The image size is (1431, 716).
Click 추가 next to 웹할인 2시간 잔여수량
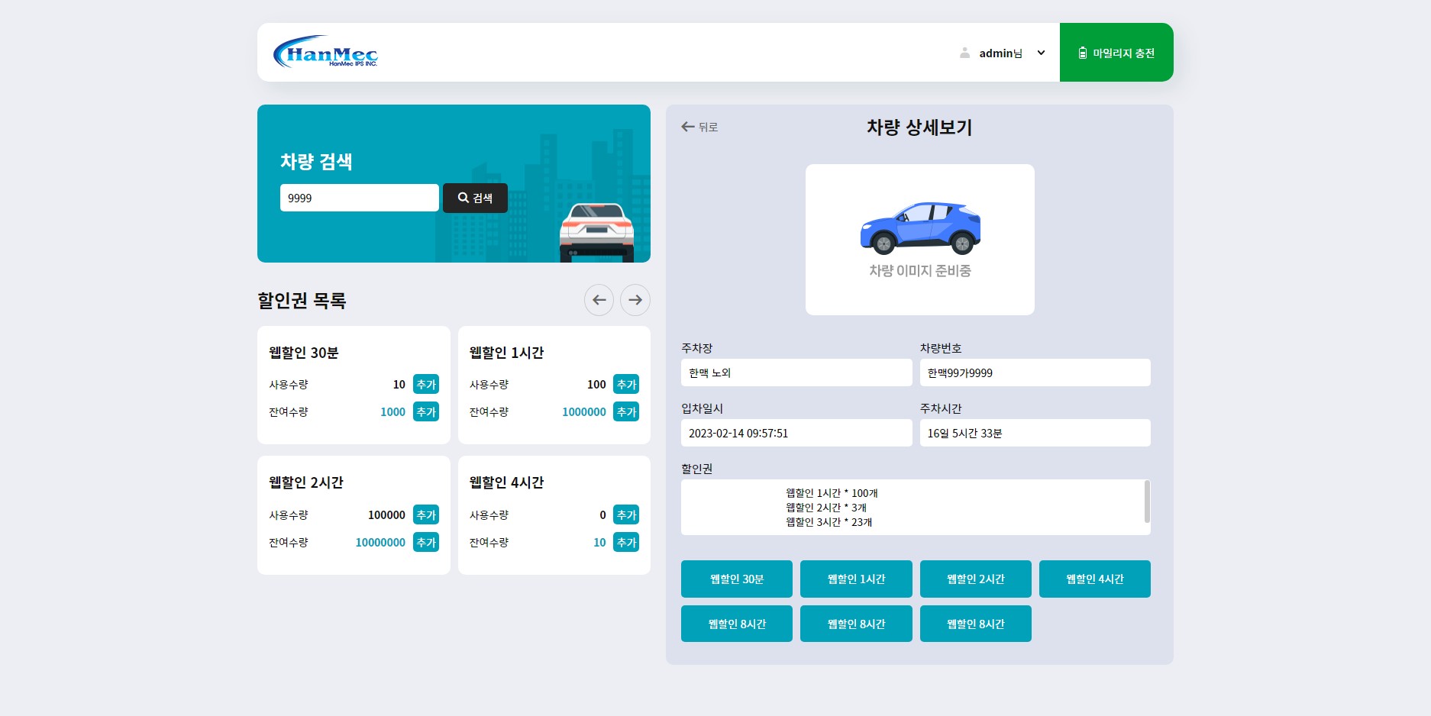tap(425, 542)
